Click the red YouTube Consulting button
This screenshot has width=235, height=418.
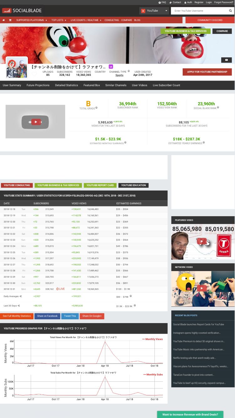[17, 185]
